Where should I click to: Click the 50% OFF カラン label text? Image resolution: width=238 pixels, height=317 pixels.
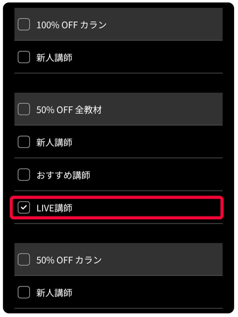69,260
